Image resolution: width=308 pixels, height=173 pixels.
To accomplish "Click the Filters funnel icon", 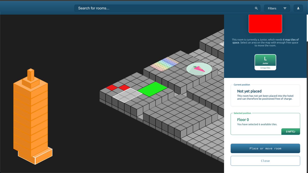I will (285, 8).
